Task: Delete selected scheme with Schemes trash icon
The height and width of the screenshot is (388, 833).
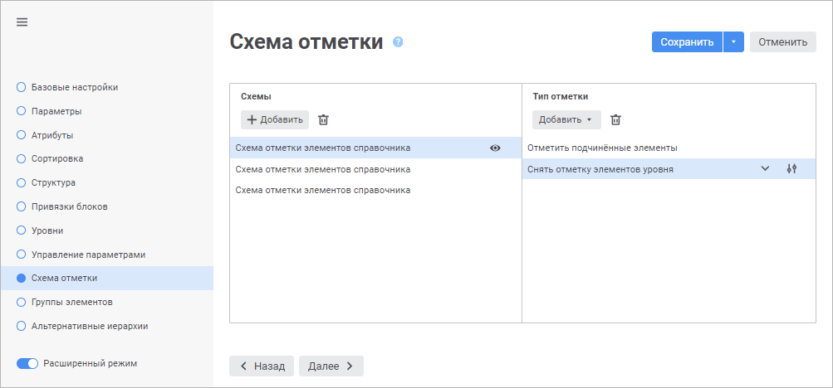Action: point(324,120)
